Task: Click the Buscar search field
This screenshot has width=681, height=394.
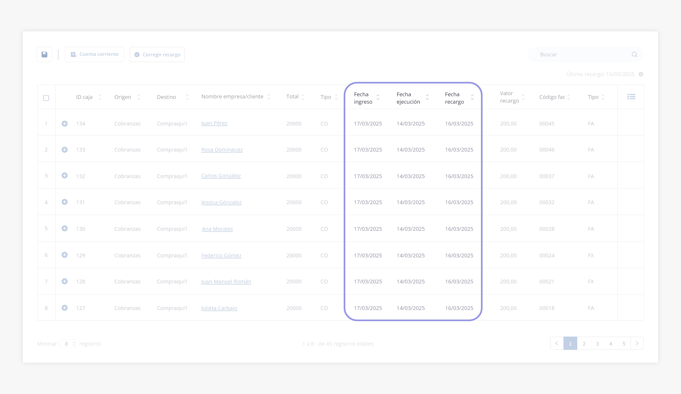Action: coord(581,55)
